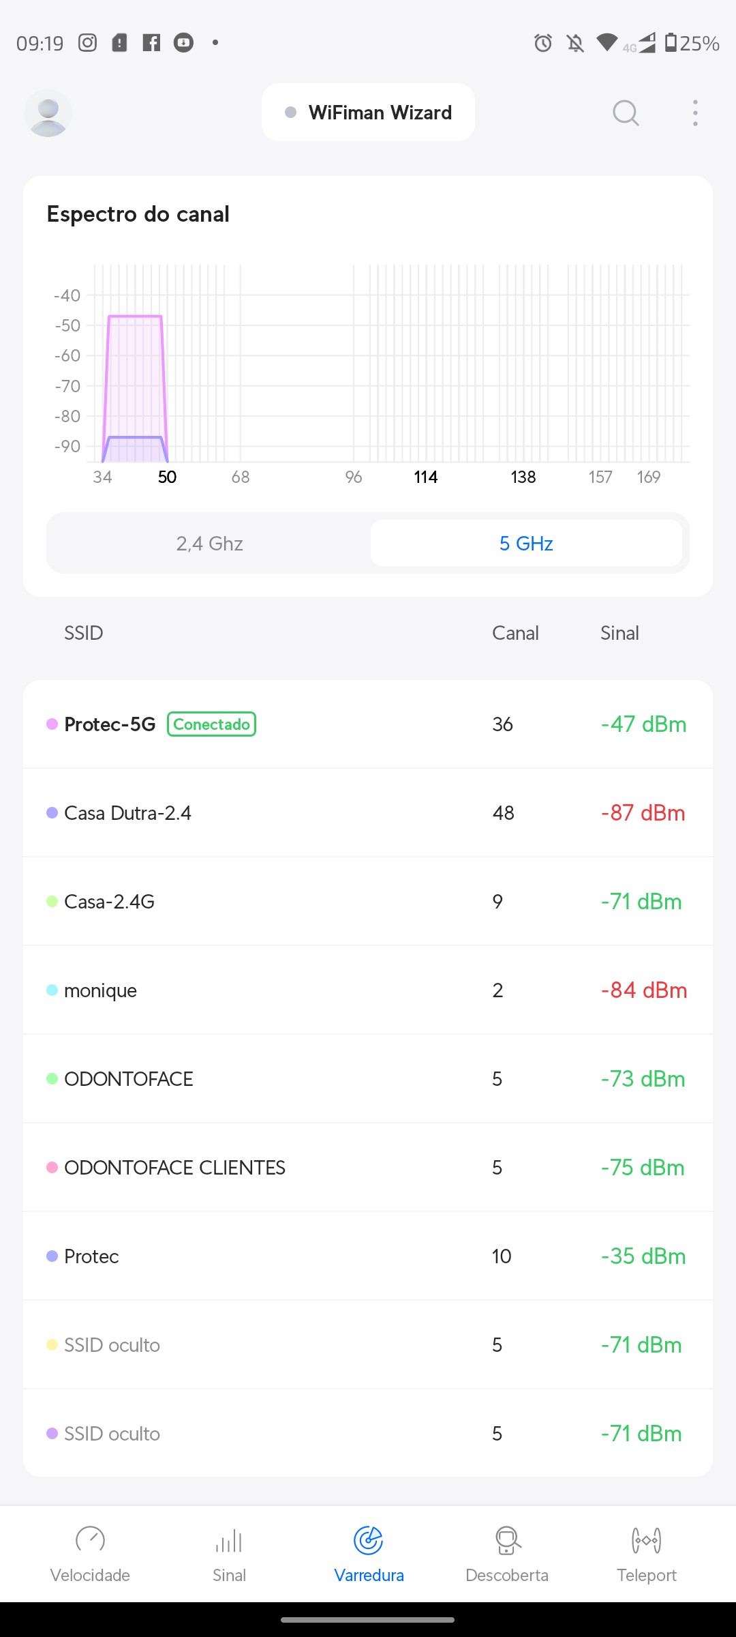Open the connected Protec-5G network
This screenshot has width=736, height=1637.
(x=368, y=724)
